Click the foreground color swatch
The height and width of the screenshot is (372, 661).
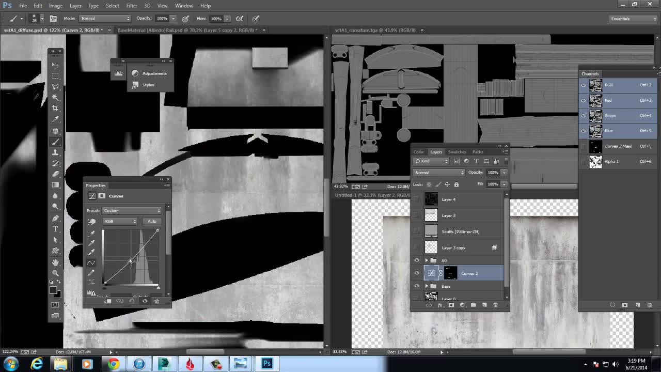click(x=53, y=290)
